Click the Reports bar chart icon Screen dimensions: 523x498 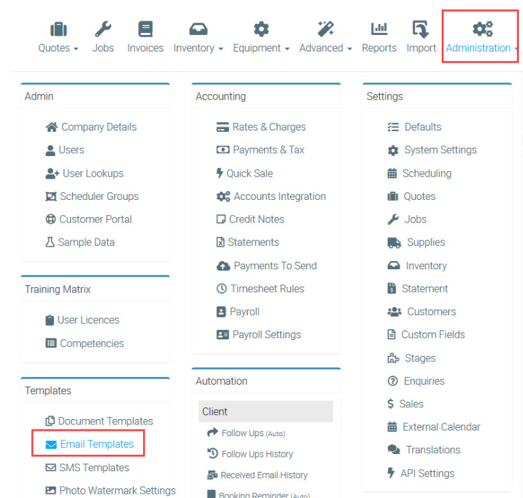click(379, 29)
